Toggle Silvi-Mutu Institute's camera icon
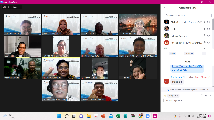Screen dimensions: 214x120 209,22
